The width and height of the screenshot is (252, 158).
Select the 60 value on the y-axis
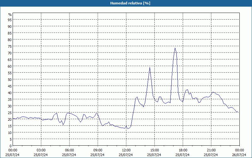[10, 66]
